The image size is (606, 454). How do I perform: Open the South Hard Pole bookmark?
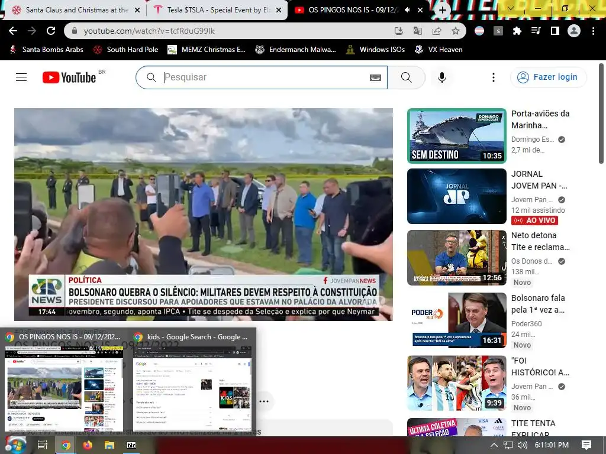[x=125, y=50]
